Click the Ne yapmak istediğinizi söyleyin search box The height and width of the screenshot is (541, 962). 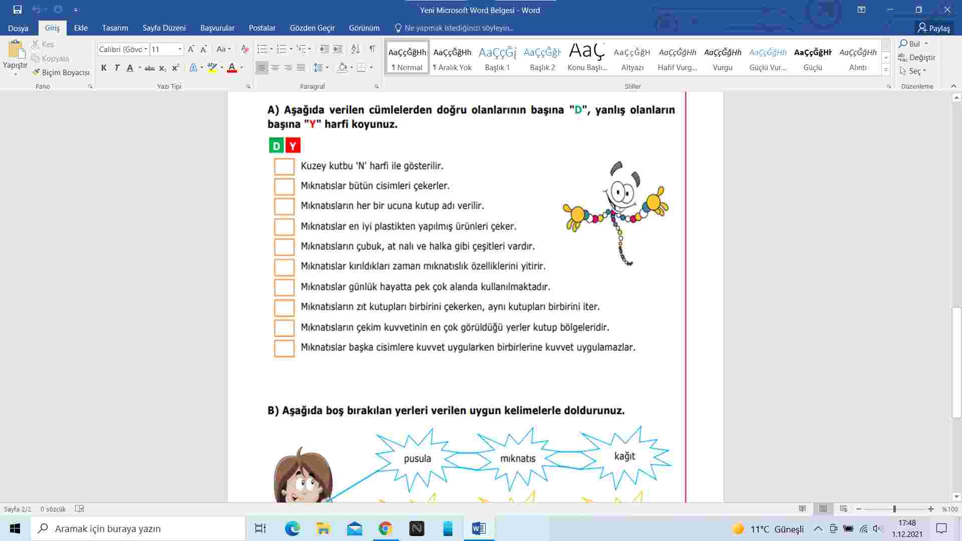[x=458, y=28]
